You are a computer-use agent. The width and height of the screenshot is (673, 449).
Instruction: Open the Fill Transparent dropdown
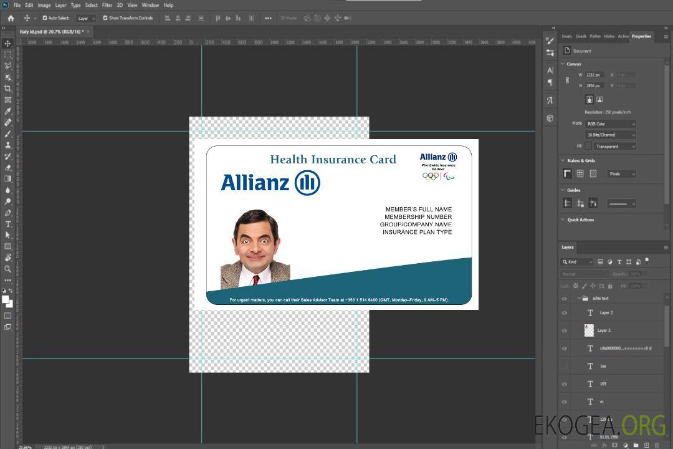(614, 147)
